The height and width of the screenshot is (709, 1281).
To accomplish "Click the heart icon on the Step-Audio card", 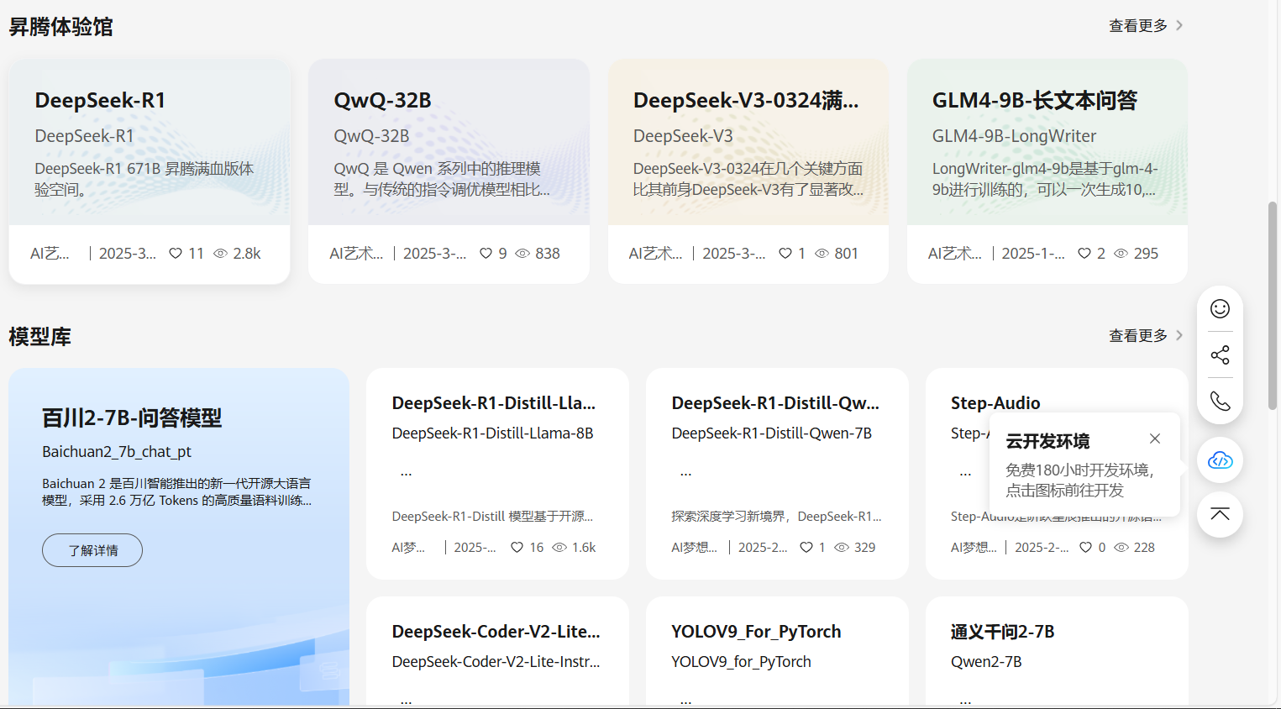I will click(x=1085, y=547).
